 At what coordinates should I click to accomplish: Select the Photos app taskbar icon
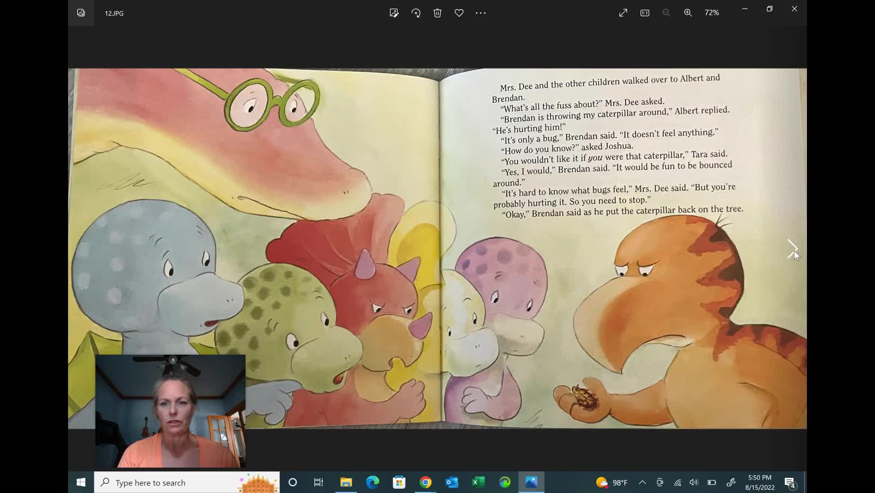(x=531, y=482)
